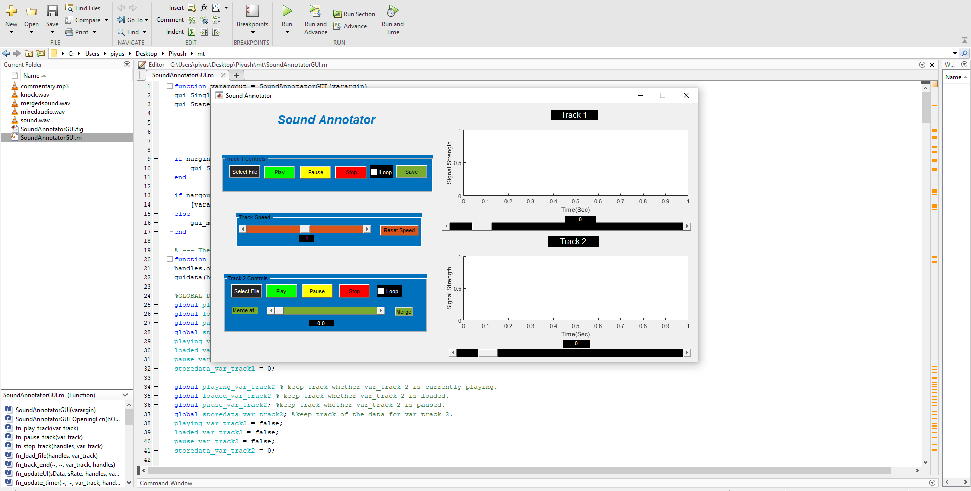Open the Go To dropdown
The height and width of the screenshot is (491, 971).
pos(146,20)
